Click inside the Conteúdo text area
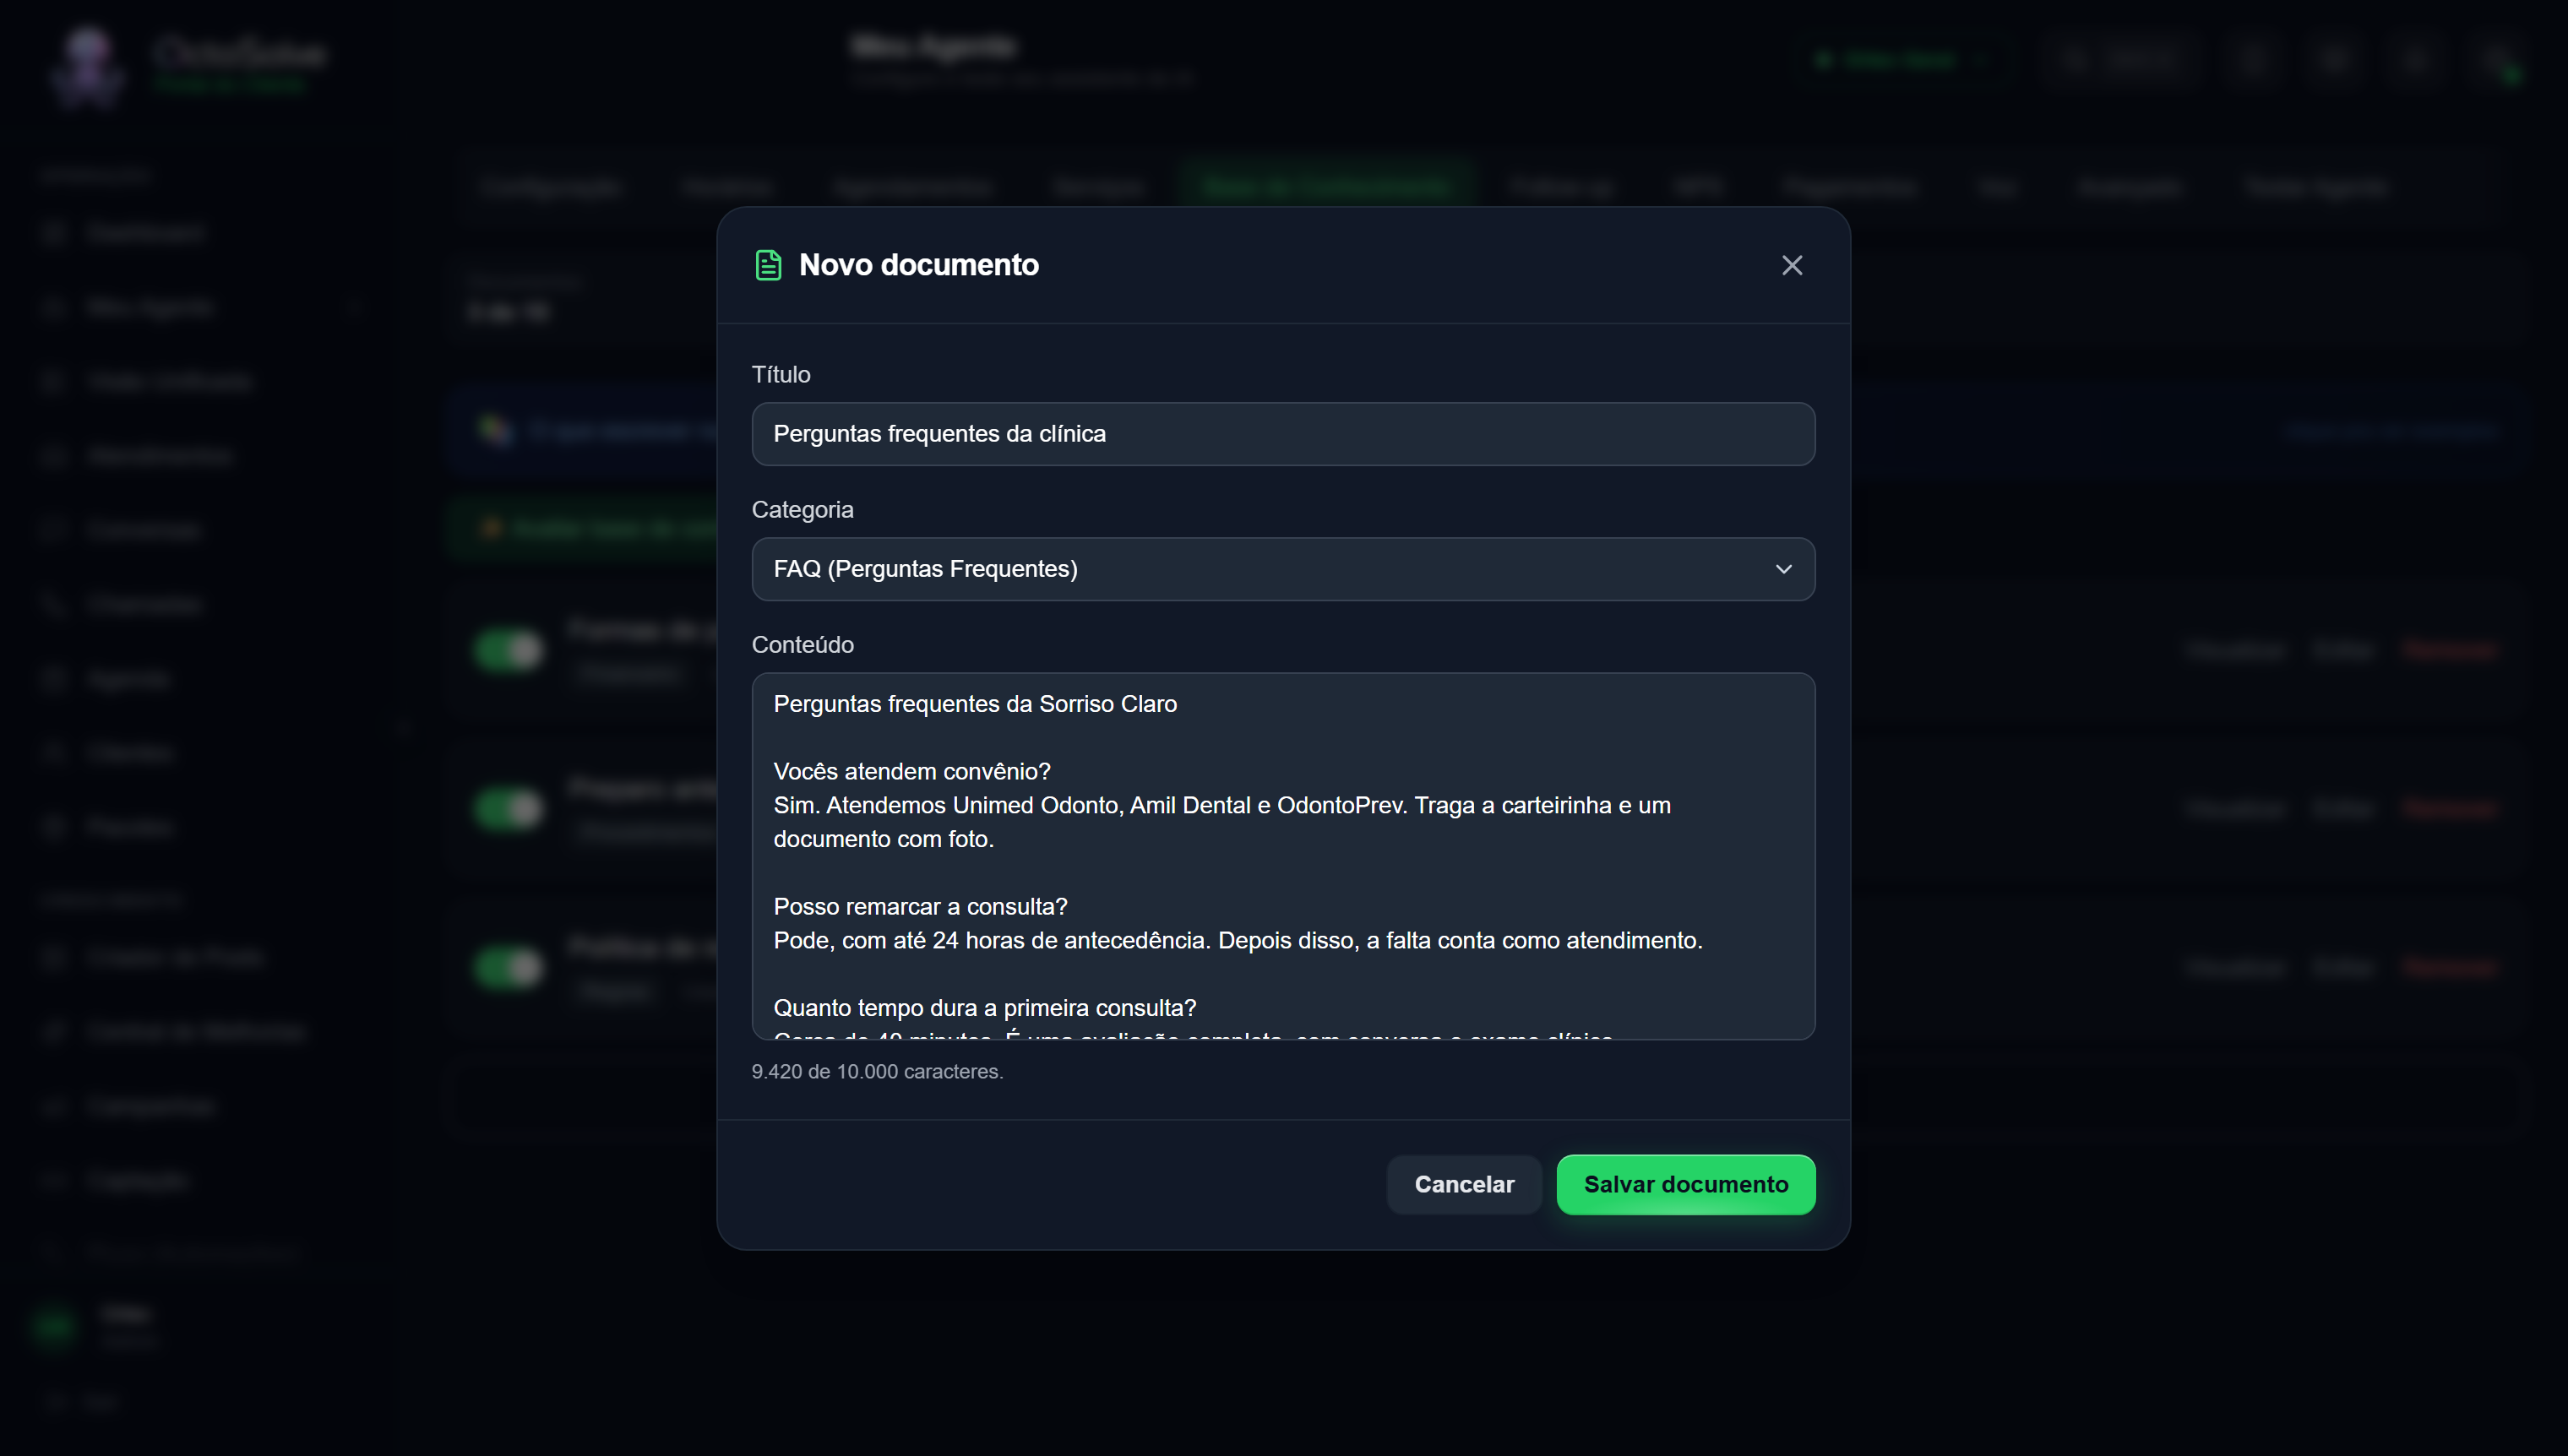Image resolution: width=2568 pixels, height=1456 pixels. (1283, 856)
